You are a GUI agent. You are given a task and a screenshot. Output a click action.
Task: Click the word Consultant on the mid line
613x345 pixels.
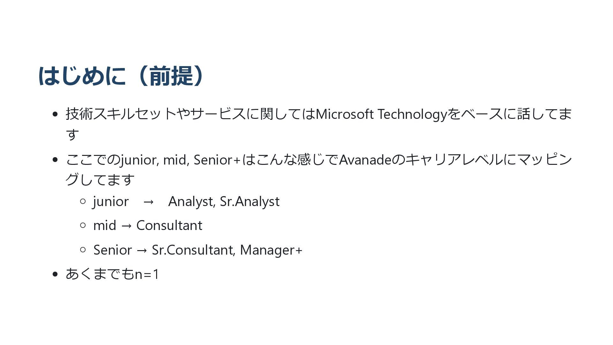169,225
